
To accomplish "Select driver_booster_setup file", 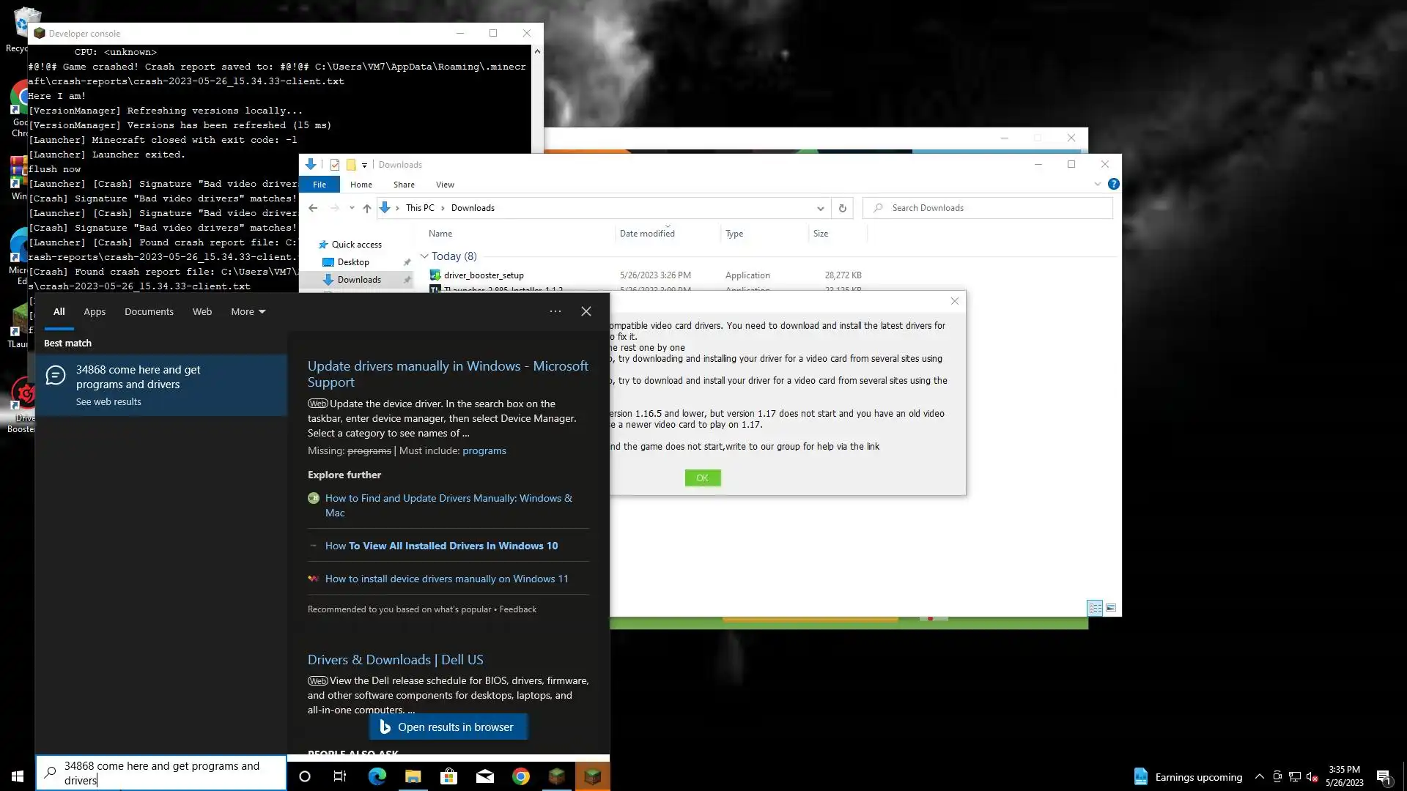I will (x=484, y=275).
